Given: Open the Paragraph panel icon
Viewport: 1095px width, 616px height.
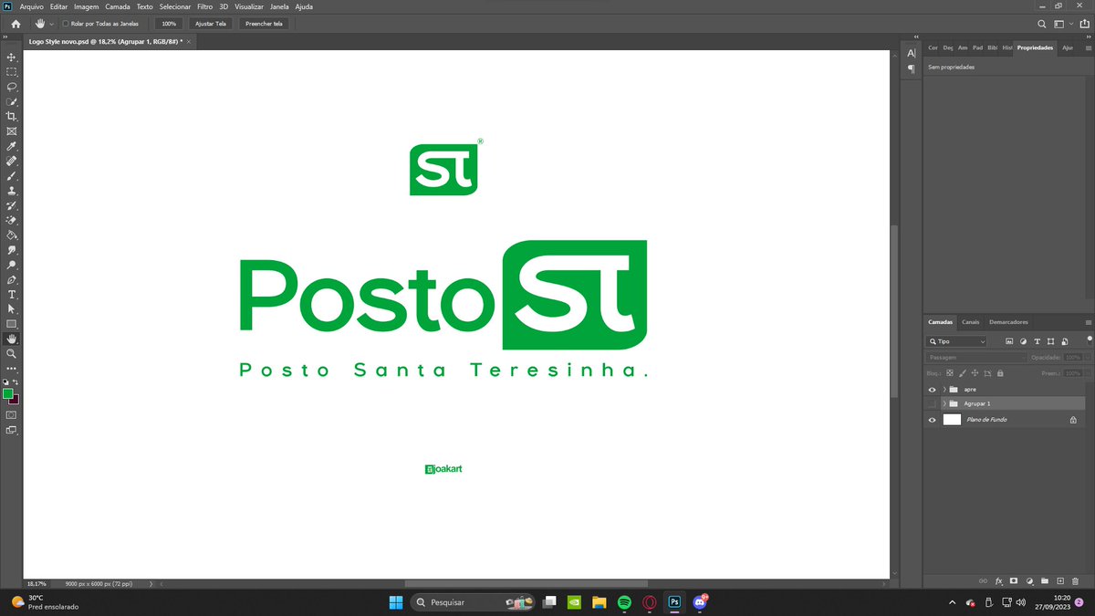Looking at the screenshot, I should tap(911, 69).
